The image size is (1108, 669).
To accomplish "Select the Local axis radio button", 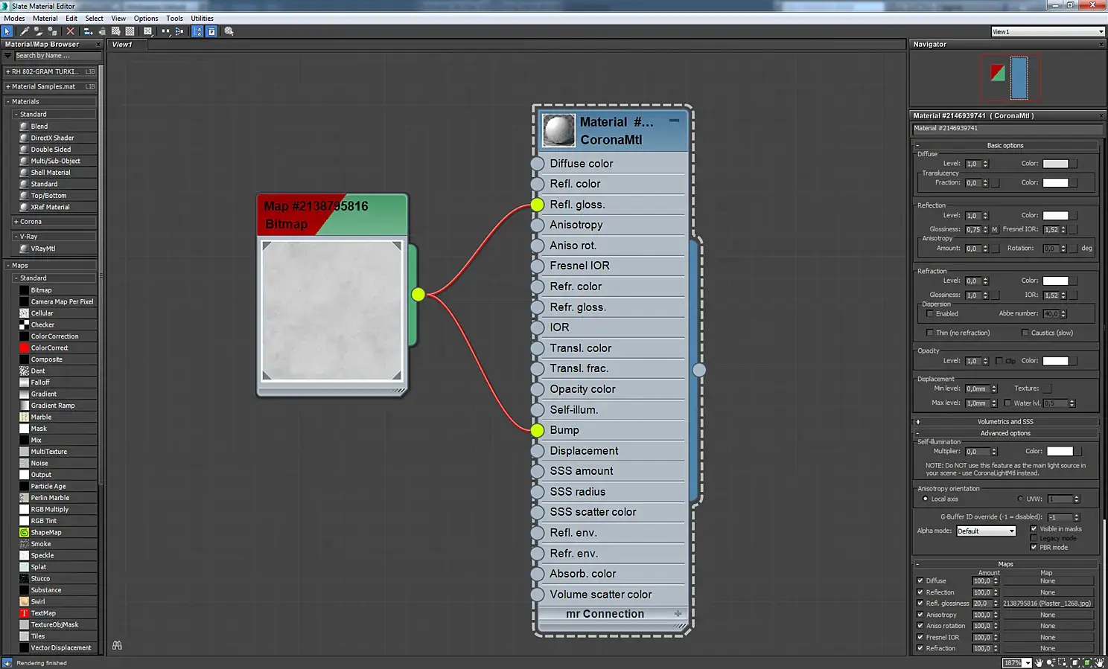I will pyautogui.click(x=926, y=499).
